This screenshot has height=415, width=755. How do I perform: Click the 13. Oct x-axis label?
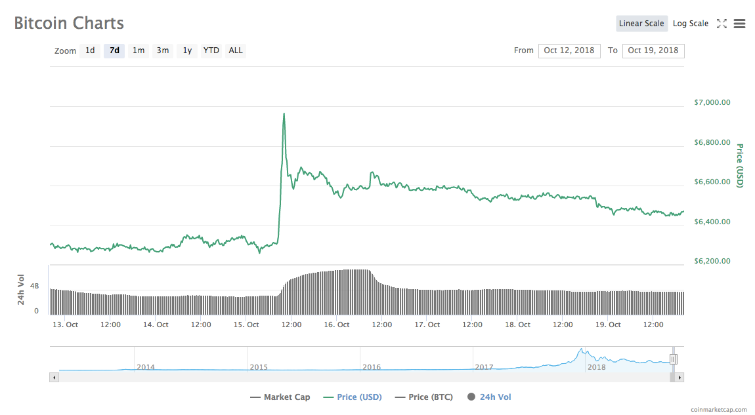65,325
